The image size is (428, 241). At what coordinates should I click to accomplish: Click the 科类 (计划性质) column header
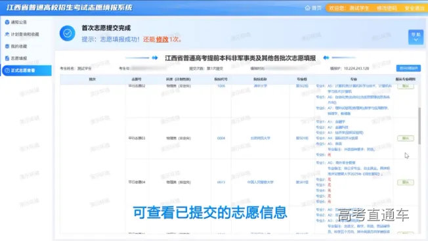[179, 79]
